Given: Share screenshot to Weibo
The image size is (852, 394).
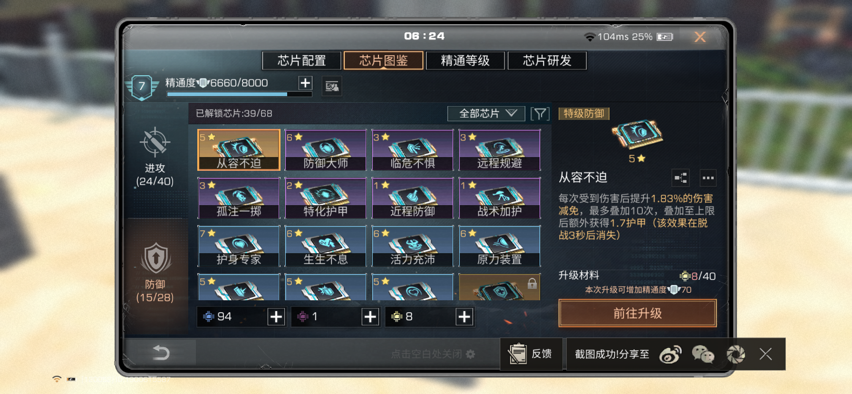Looking at the screenshot, I should click(670, 354).
